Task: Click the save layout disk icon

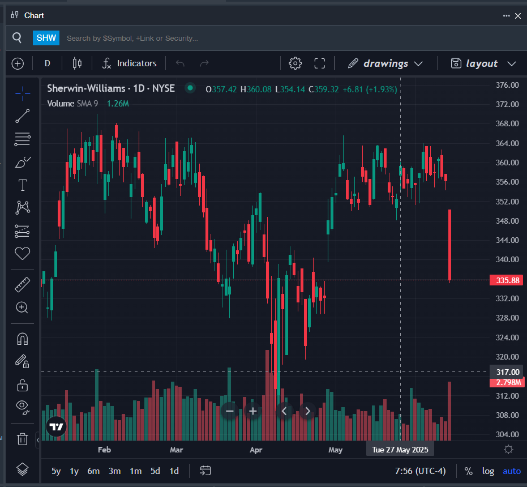Action: point(456,63)
